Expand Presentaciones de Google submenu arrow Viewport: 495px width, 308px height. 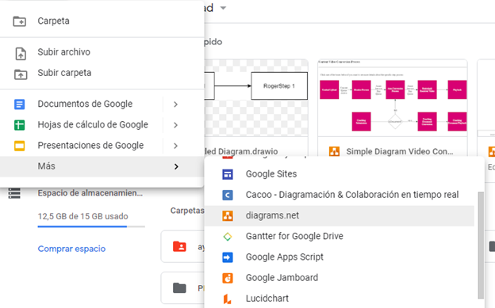click(176, 146)
